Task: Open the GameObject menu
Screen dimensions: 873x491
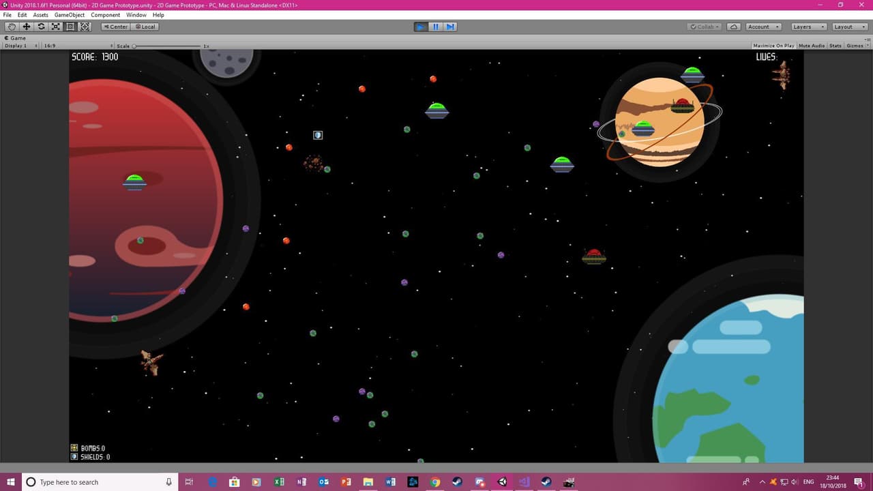Action: 70,15
